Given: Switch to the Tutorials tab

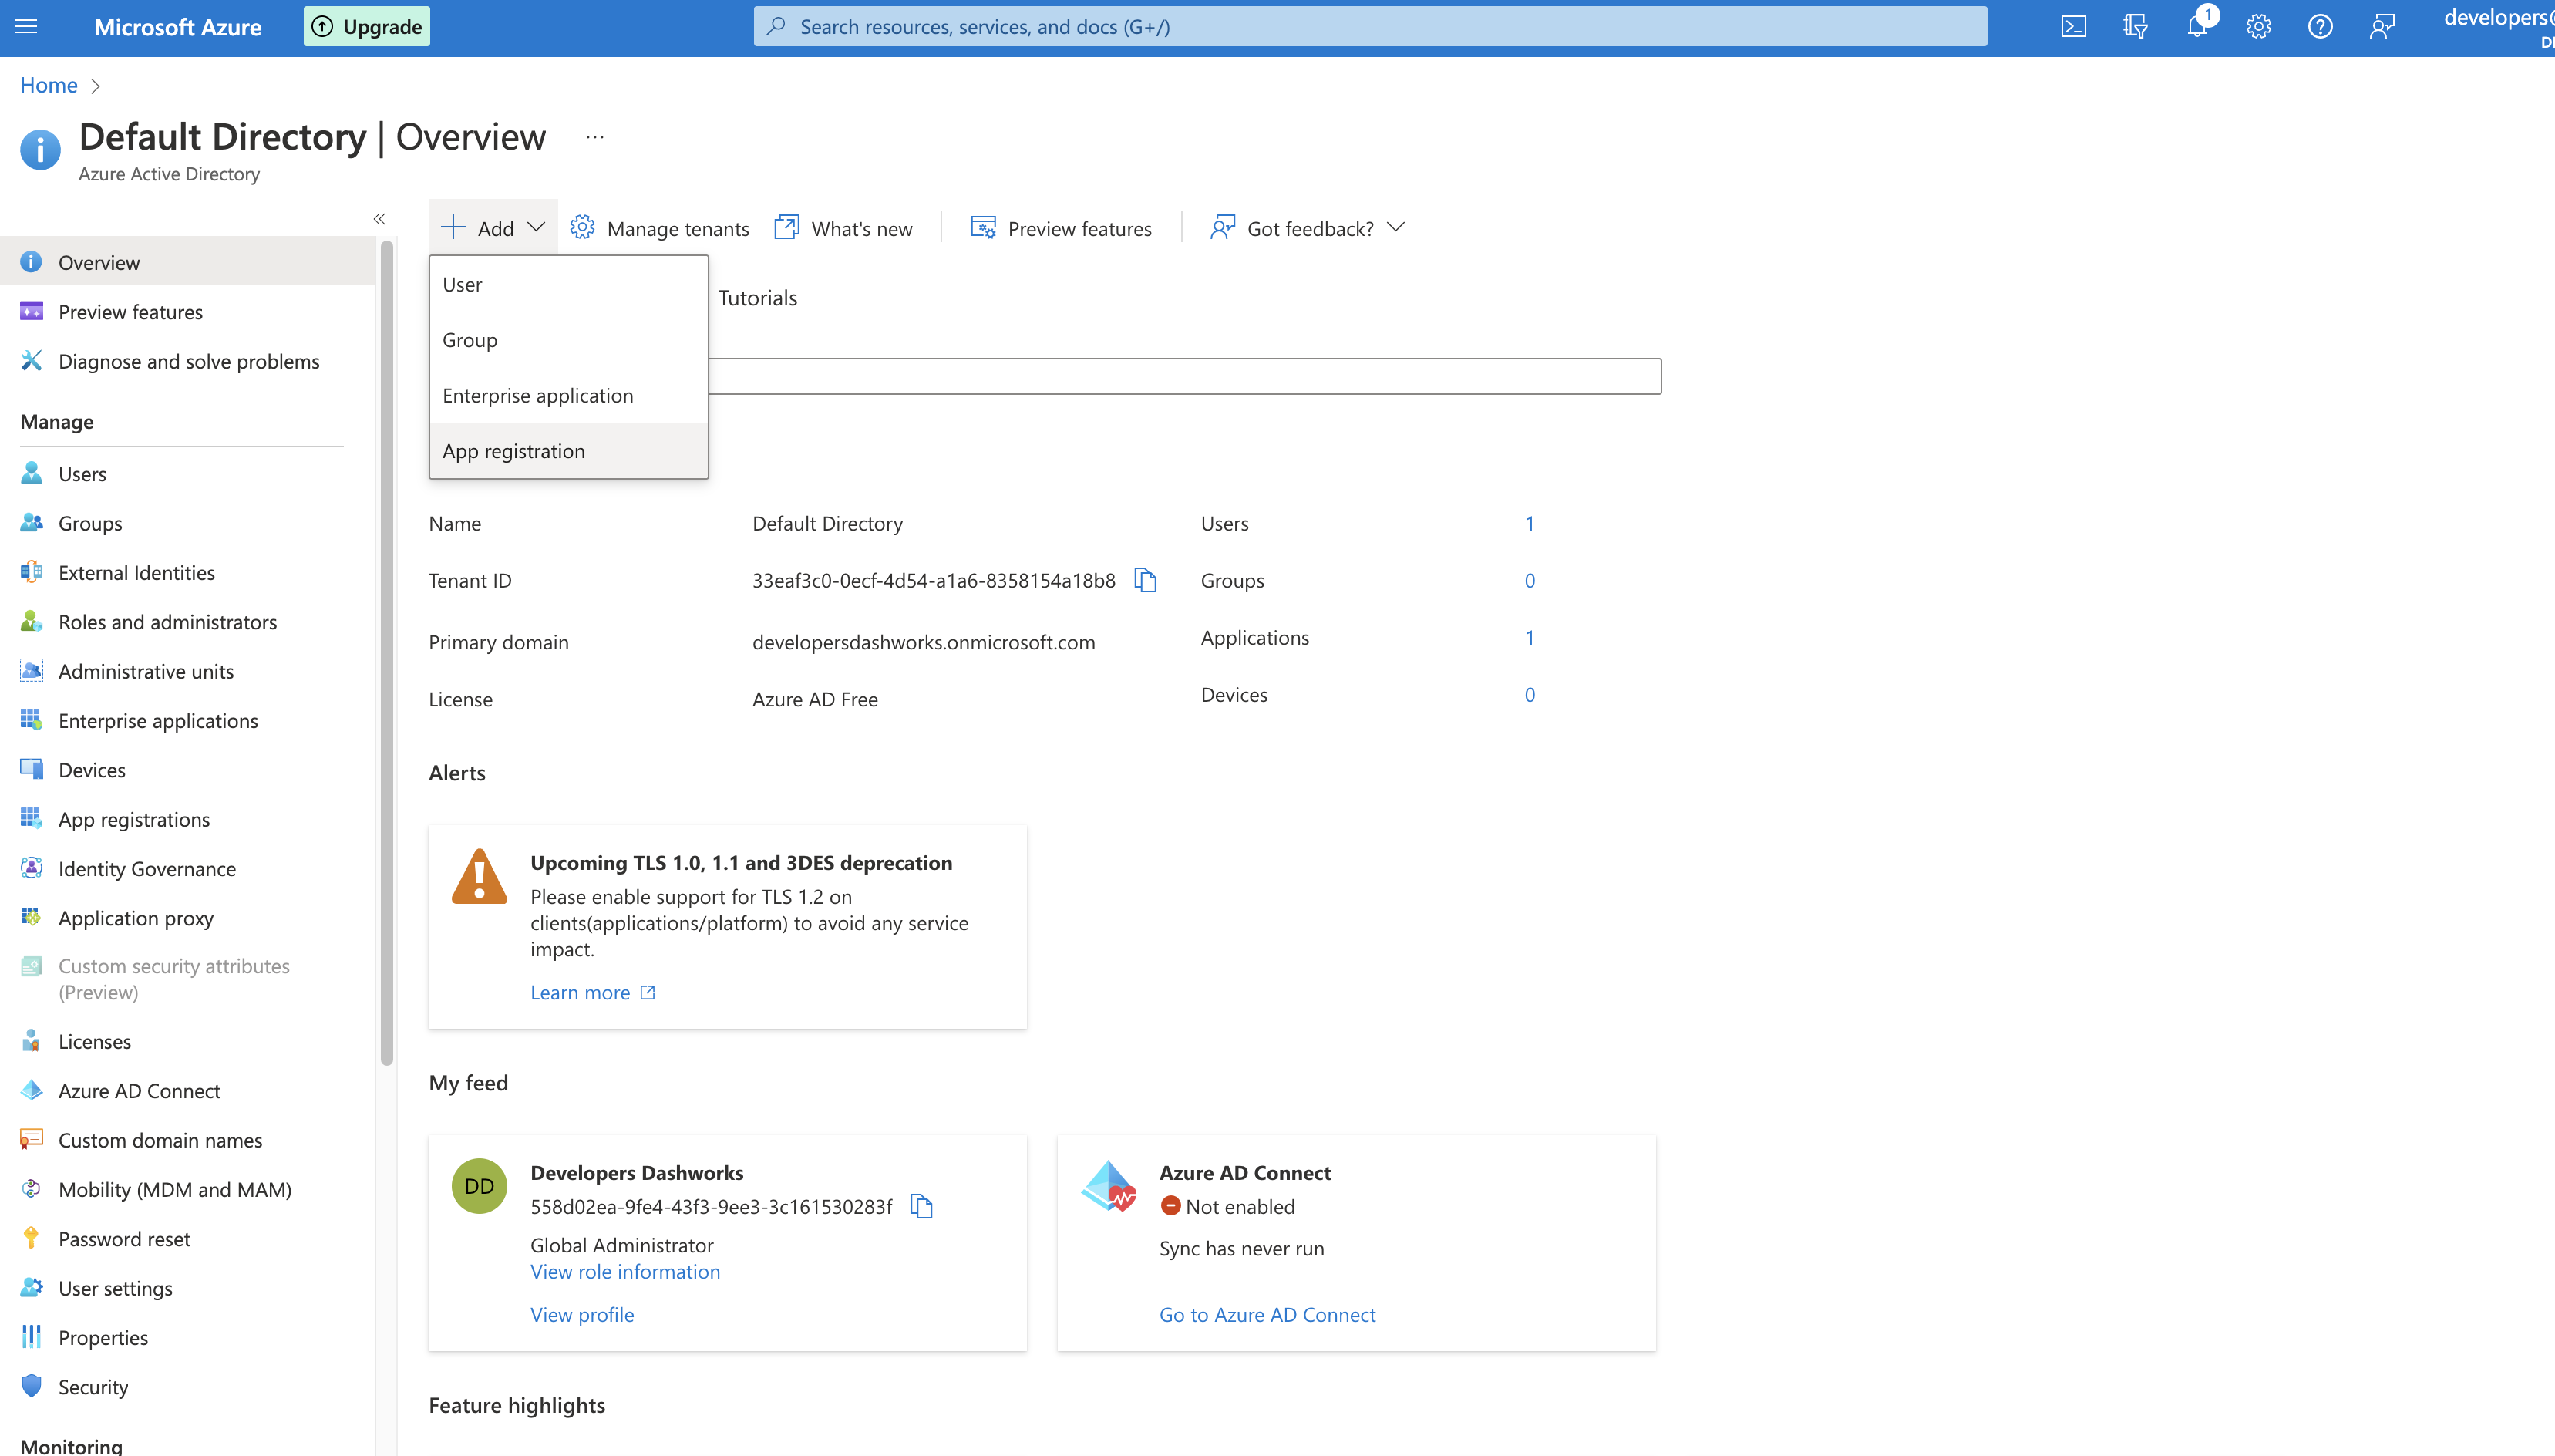Looking at the screenshot, I should point(758,298).
